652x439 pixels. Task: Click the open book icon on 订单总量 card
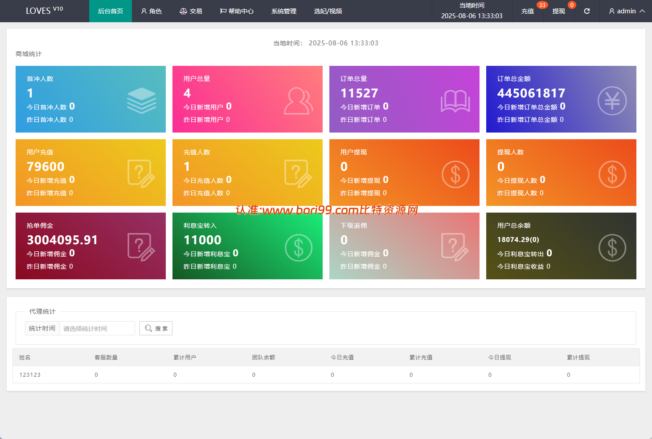tap(455, 101)
